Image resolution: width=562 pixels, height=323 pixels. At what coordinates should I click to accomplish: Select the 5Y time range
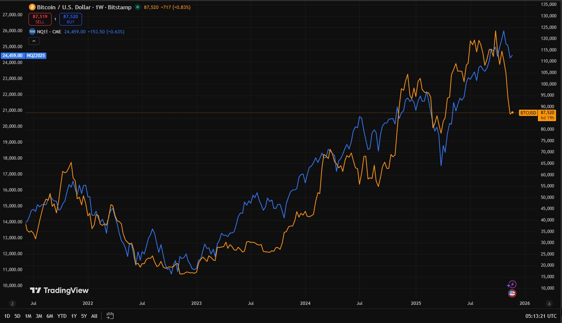[84, 316]
